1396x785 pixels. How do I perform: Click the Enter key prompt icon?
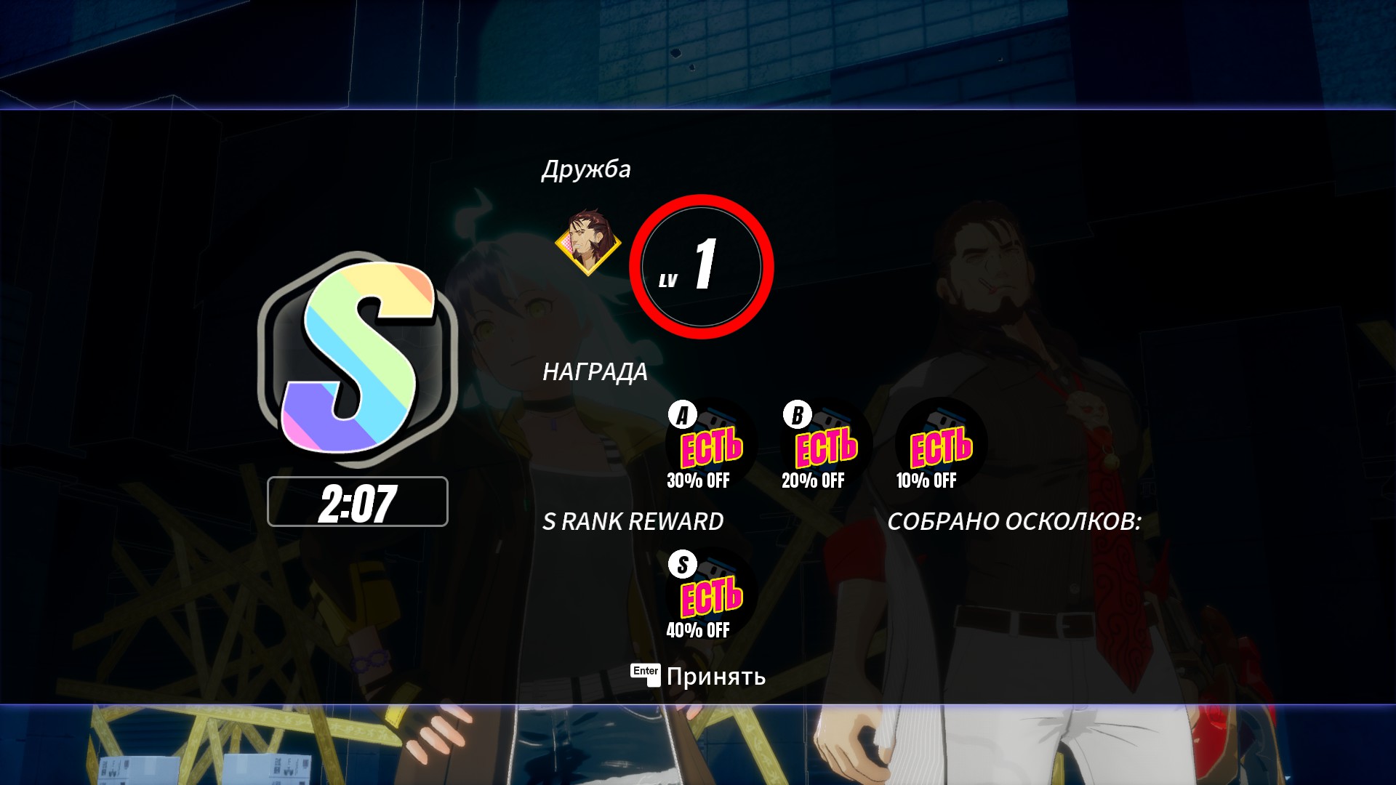646,675
